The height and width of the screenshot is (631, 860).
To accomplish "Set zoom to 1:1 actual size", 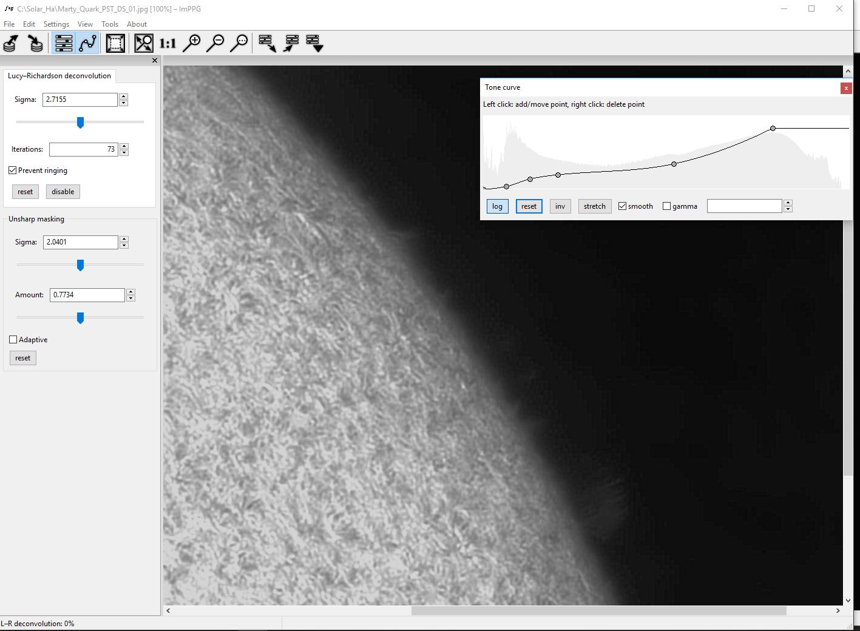I will [x=168, y=43].
